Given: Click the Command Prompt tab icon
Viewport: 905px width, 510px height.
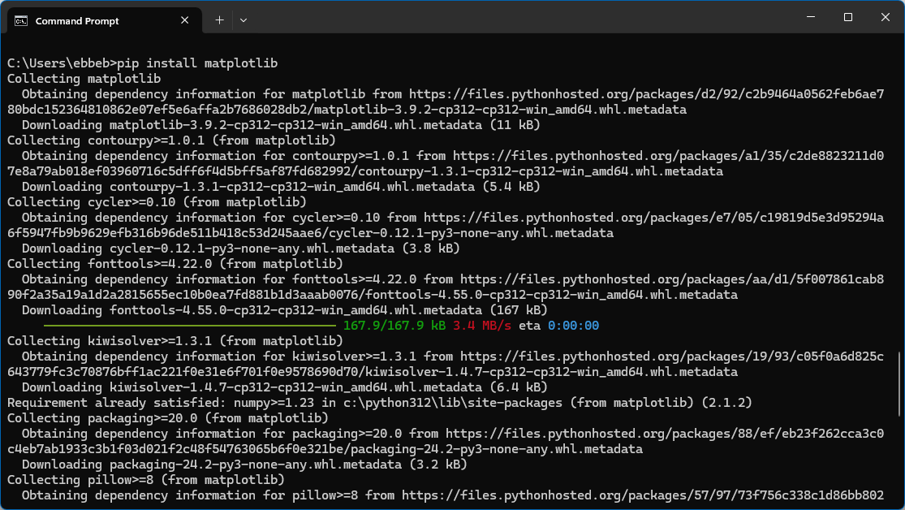Looking at the screenshot, I should [21, 21].
